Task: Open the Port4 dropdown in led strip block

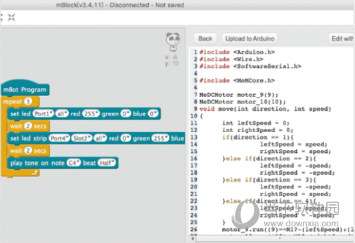Action: 59,138
